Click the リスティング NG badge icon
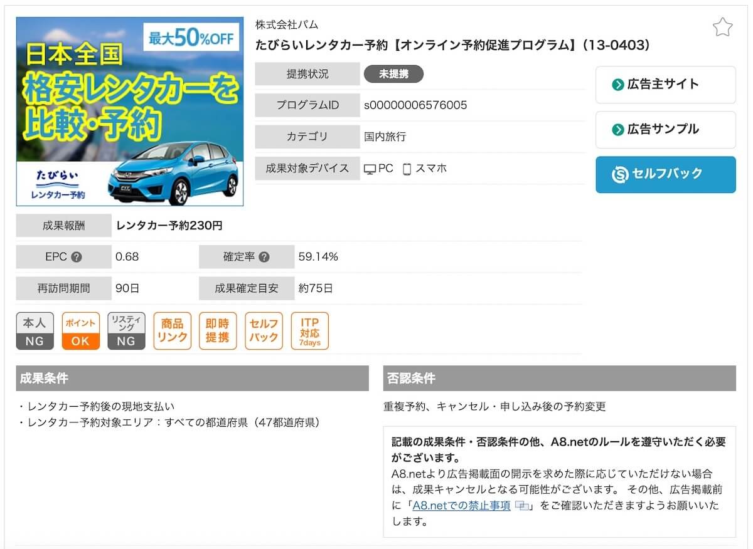The width and height of the screenshot is (753, 549). [x=126, y=331]
